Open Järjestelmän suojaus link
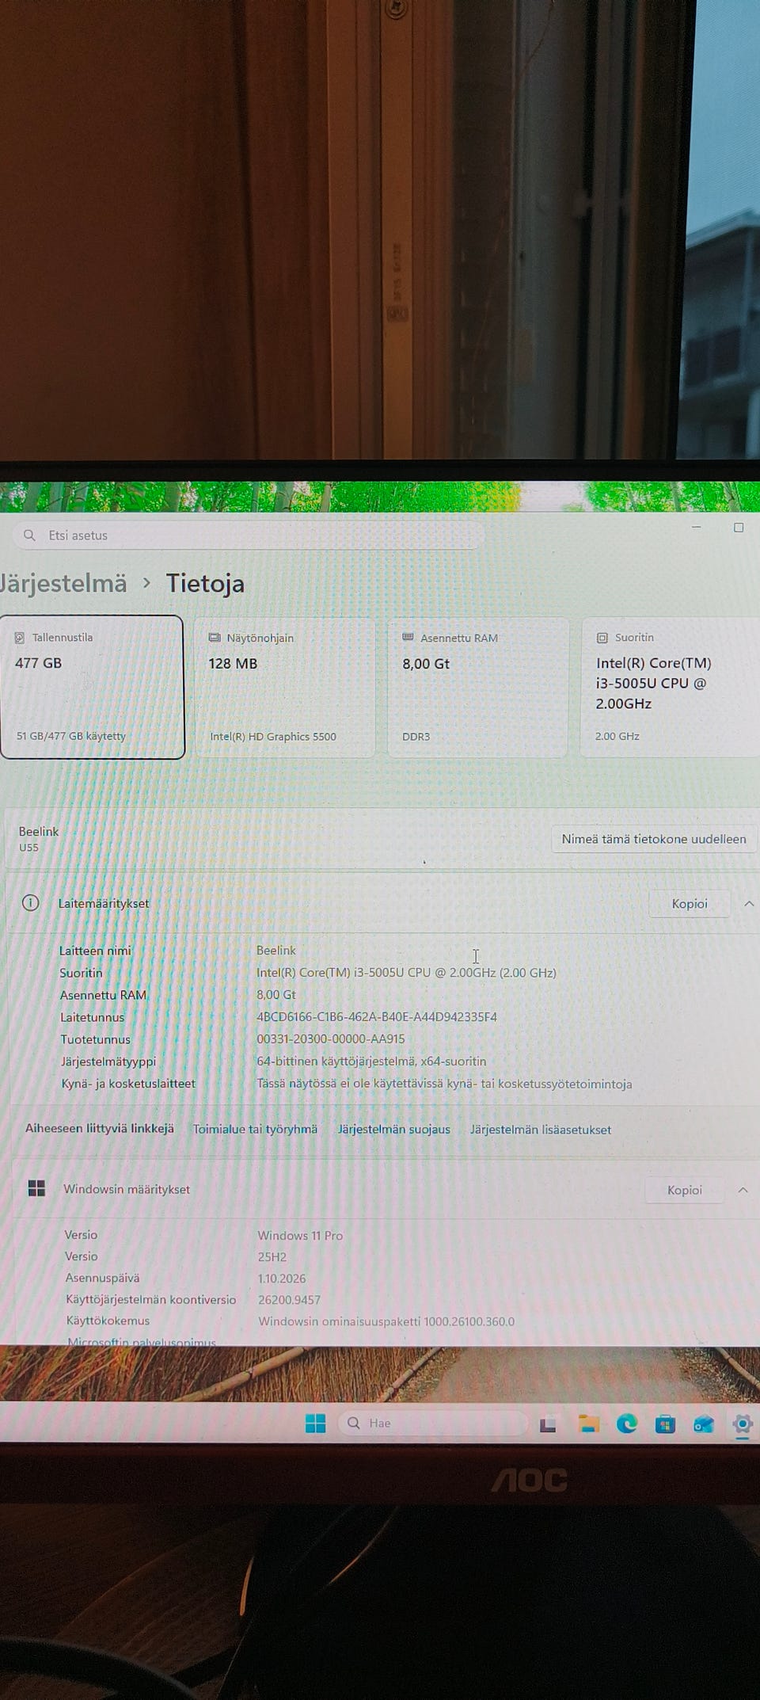 point(394,1130)
